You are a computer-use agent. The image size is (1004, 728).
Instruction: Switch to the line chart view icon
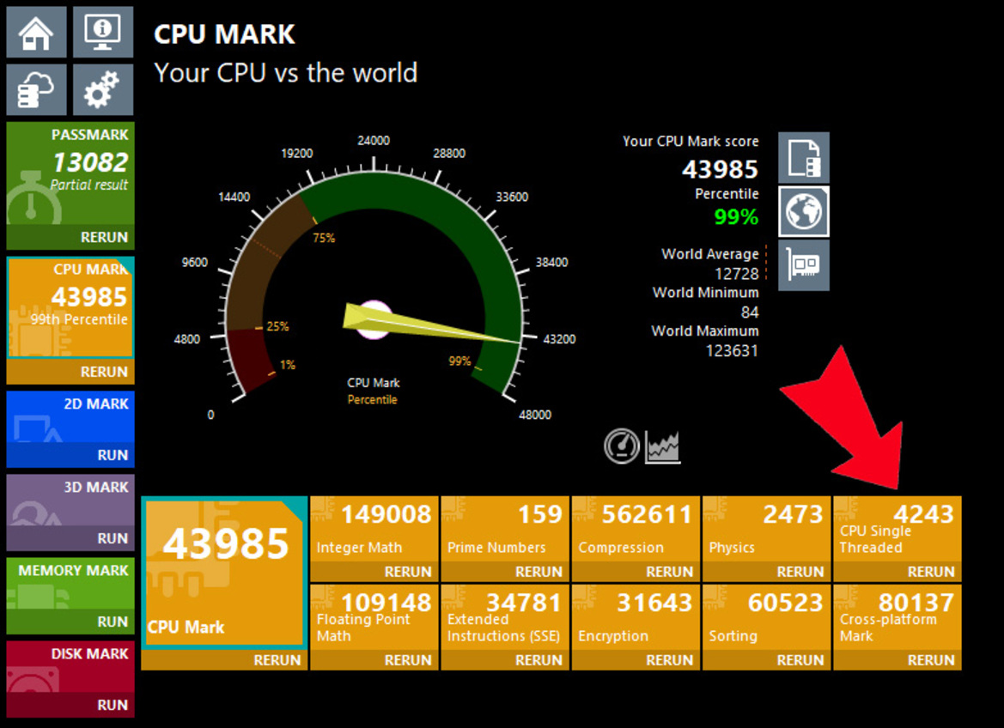[663, 446]
